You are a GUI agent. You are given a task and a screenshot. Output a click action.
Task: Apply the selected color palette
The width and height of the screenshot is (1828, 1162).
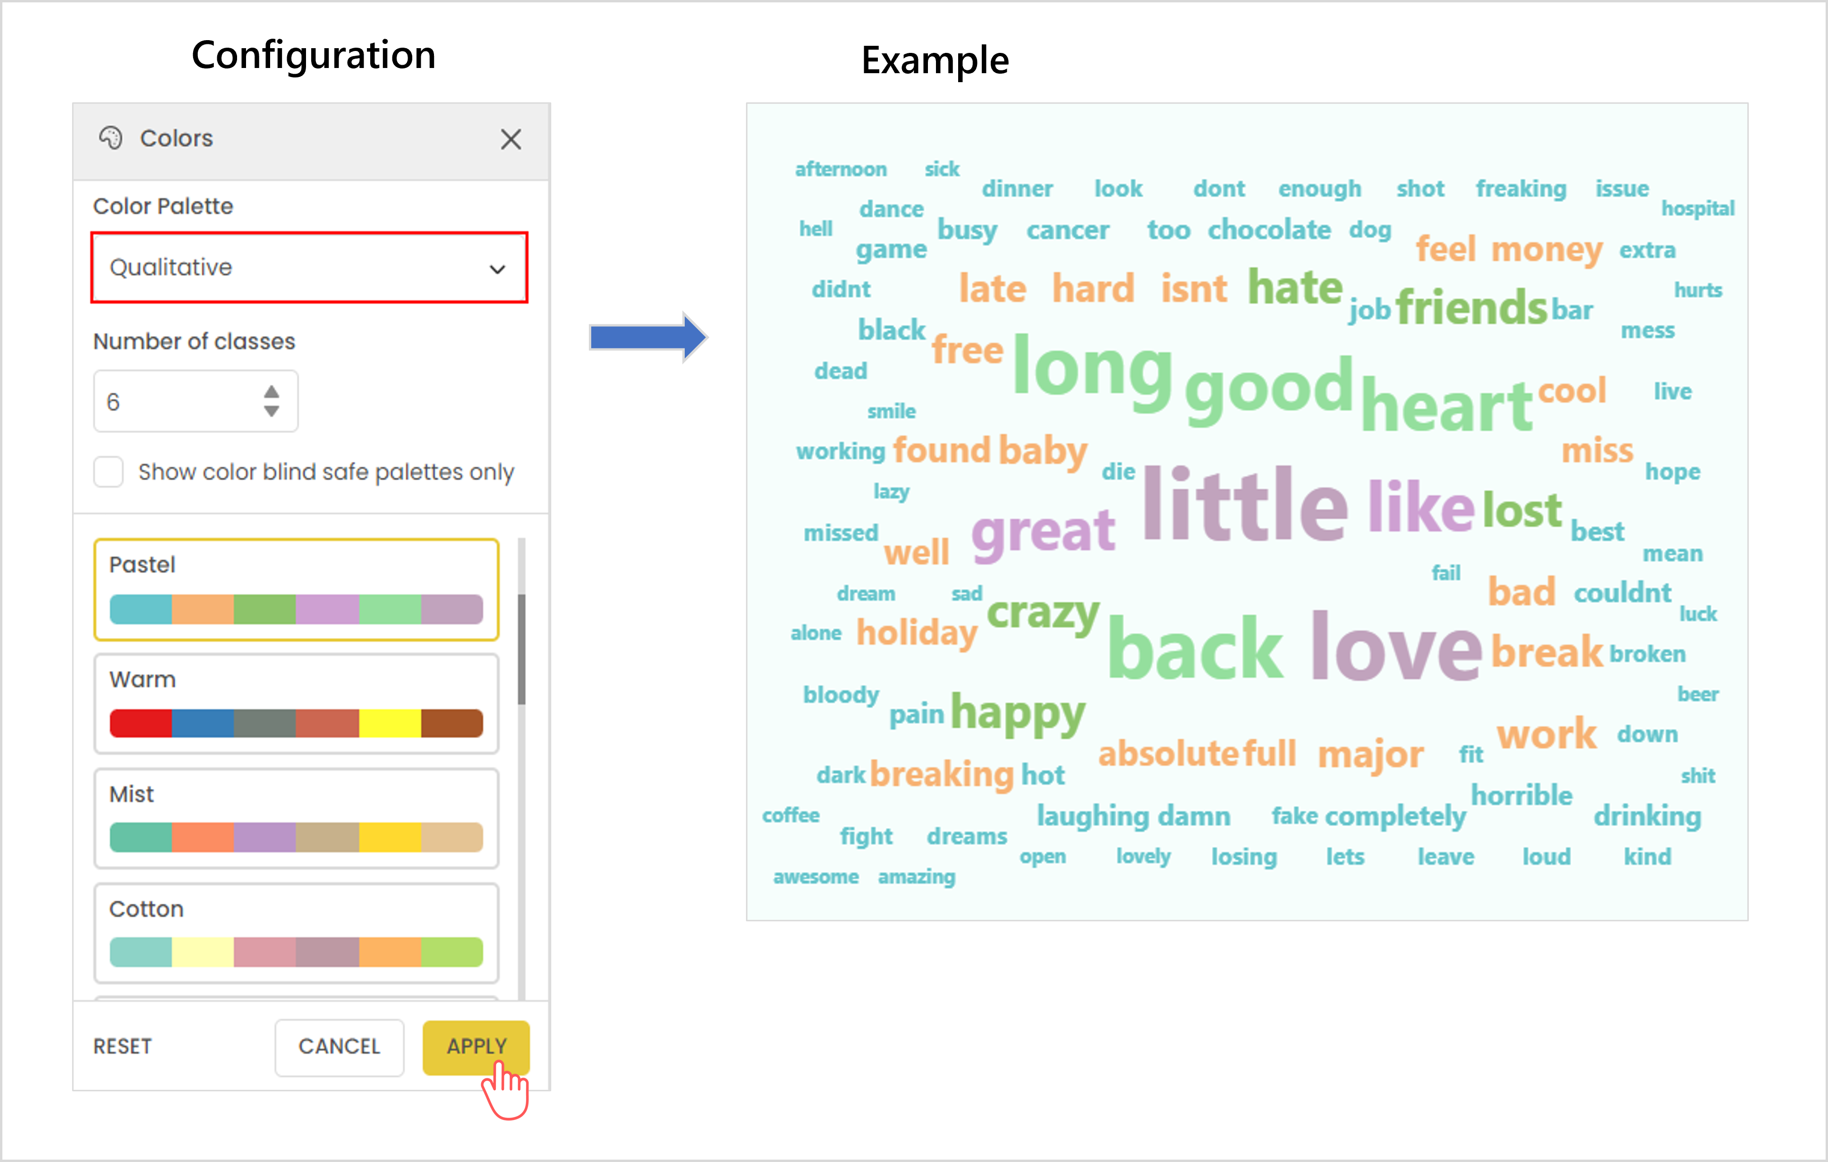(x=476, y=1047)
